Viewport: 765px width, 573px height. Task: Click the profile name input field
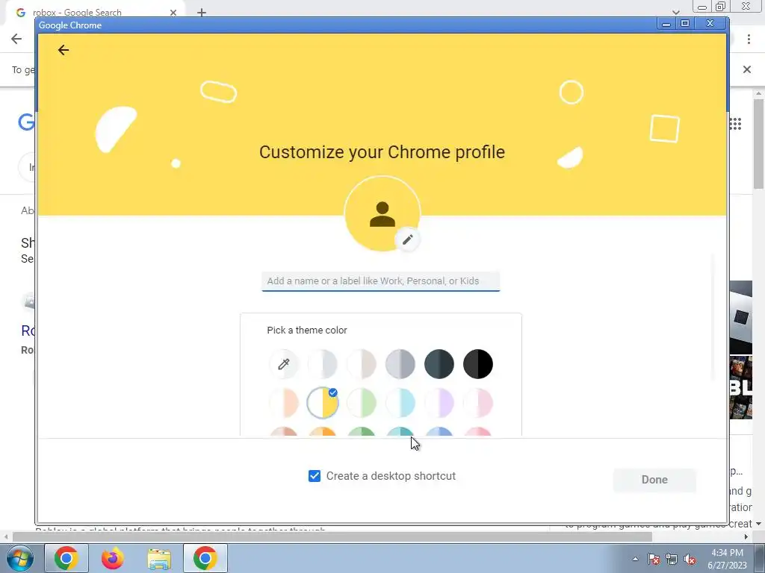(380, 281)
